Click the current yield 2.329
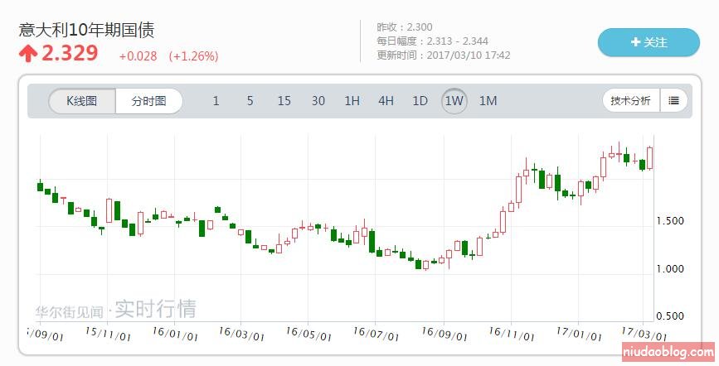The height and width of the screenshot is (366, 719). click(x=70, y=53)
